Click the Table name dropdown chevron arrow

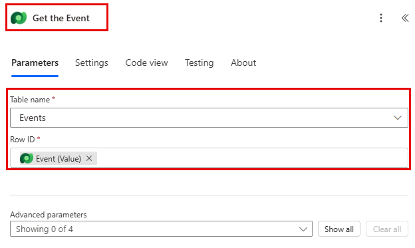tap(398, 118)
